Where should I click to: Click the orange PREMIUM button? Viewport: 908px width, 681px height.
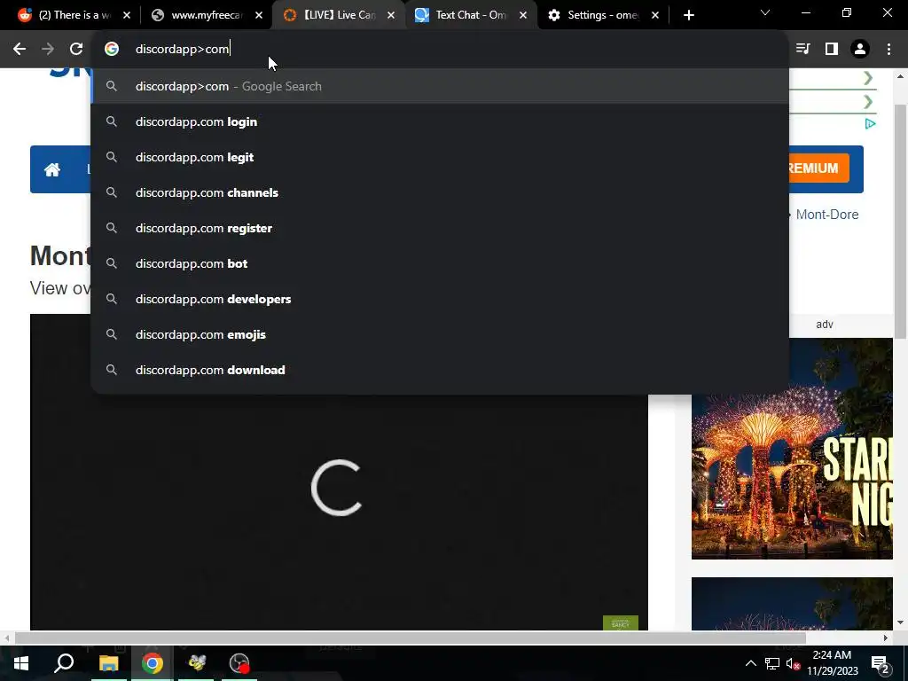tap(818, 168)
